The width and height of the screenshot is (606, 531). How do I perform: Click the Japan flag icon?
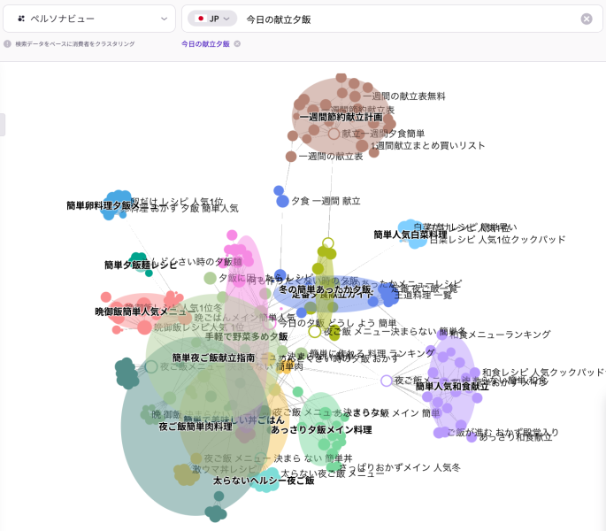coord(201,19)
